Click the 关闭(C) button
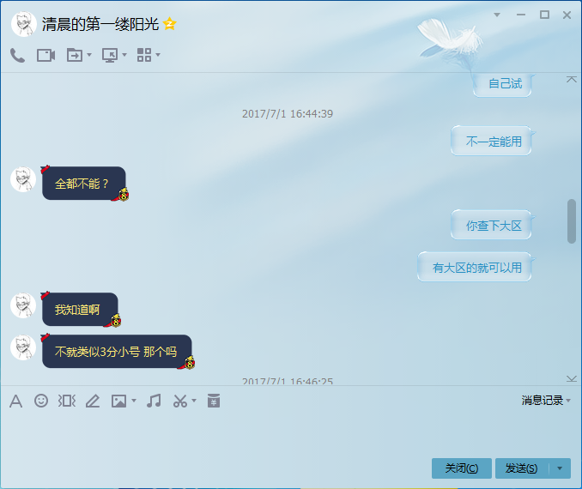The width and height of the screenshot is (582, 489). [x=461, y=468]
